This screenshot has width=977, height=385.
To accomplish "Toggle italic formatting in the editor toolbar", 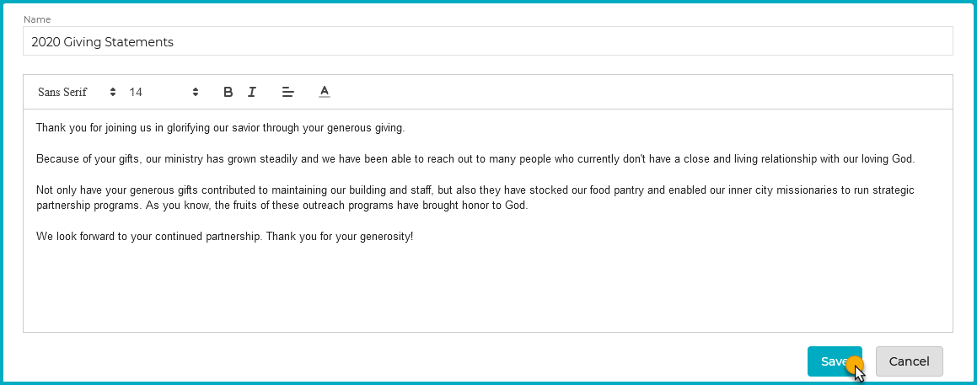I will (252, 92).
